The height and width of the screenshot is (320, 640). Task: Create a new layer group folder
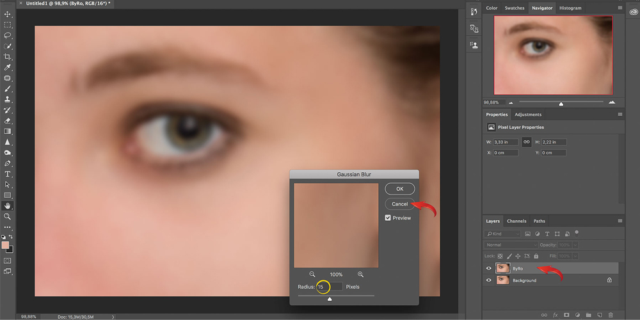tap(589, 315)
